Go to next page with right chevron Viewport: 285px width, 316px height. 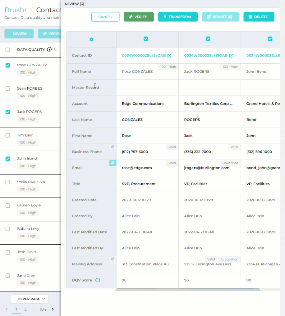coord(53,309)
